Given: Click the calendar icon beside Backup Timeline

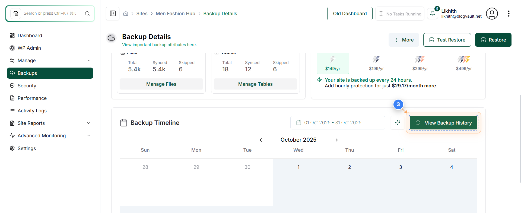Looking at the screenshot, I should click(x=124, y=123).
